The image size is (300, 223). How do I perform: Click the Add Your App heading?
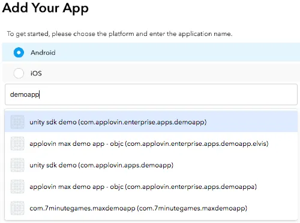pos(46,8)
